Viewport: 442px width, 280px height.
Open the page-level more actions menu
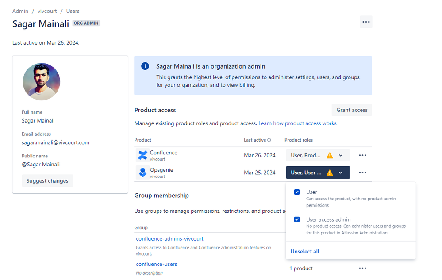click(366, 22)
